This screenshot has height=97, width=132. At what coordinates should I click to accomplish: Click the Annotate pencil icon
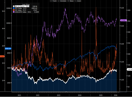coord(59,1)
